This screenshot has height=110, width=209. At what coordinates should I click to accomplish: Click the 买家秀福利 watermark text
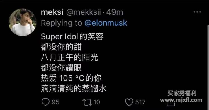click(x=182, y=93)
